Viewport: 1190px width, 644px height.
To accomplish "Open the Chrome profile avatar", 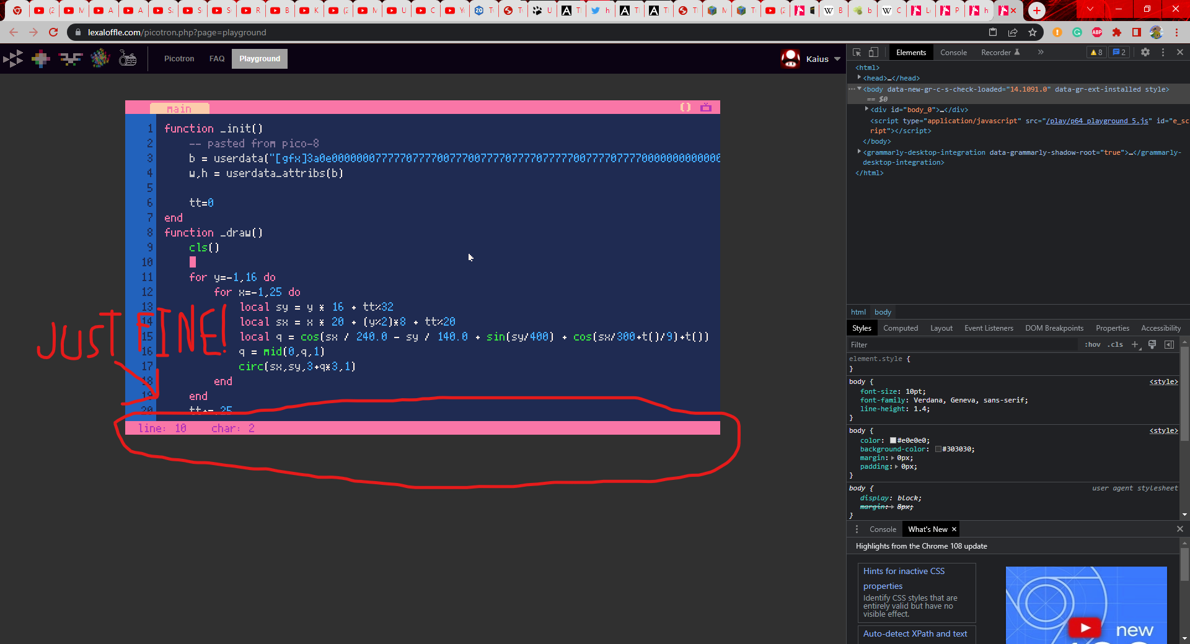I will [x=1157, y=32].
